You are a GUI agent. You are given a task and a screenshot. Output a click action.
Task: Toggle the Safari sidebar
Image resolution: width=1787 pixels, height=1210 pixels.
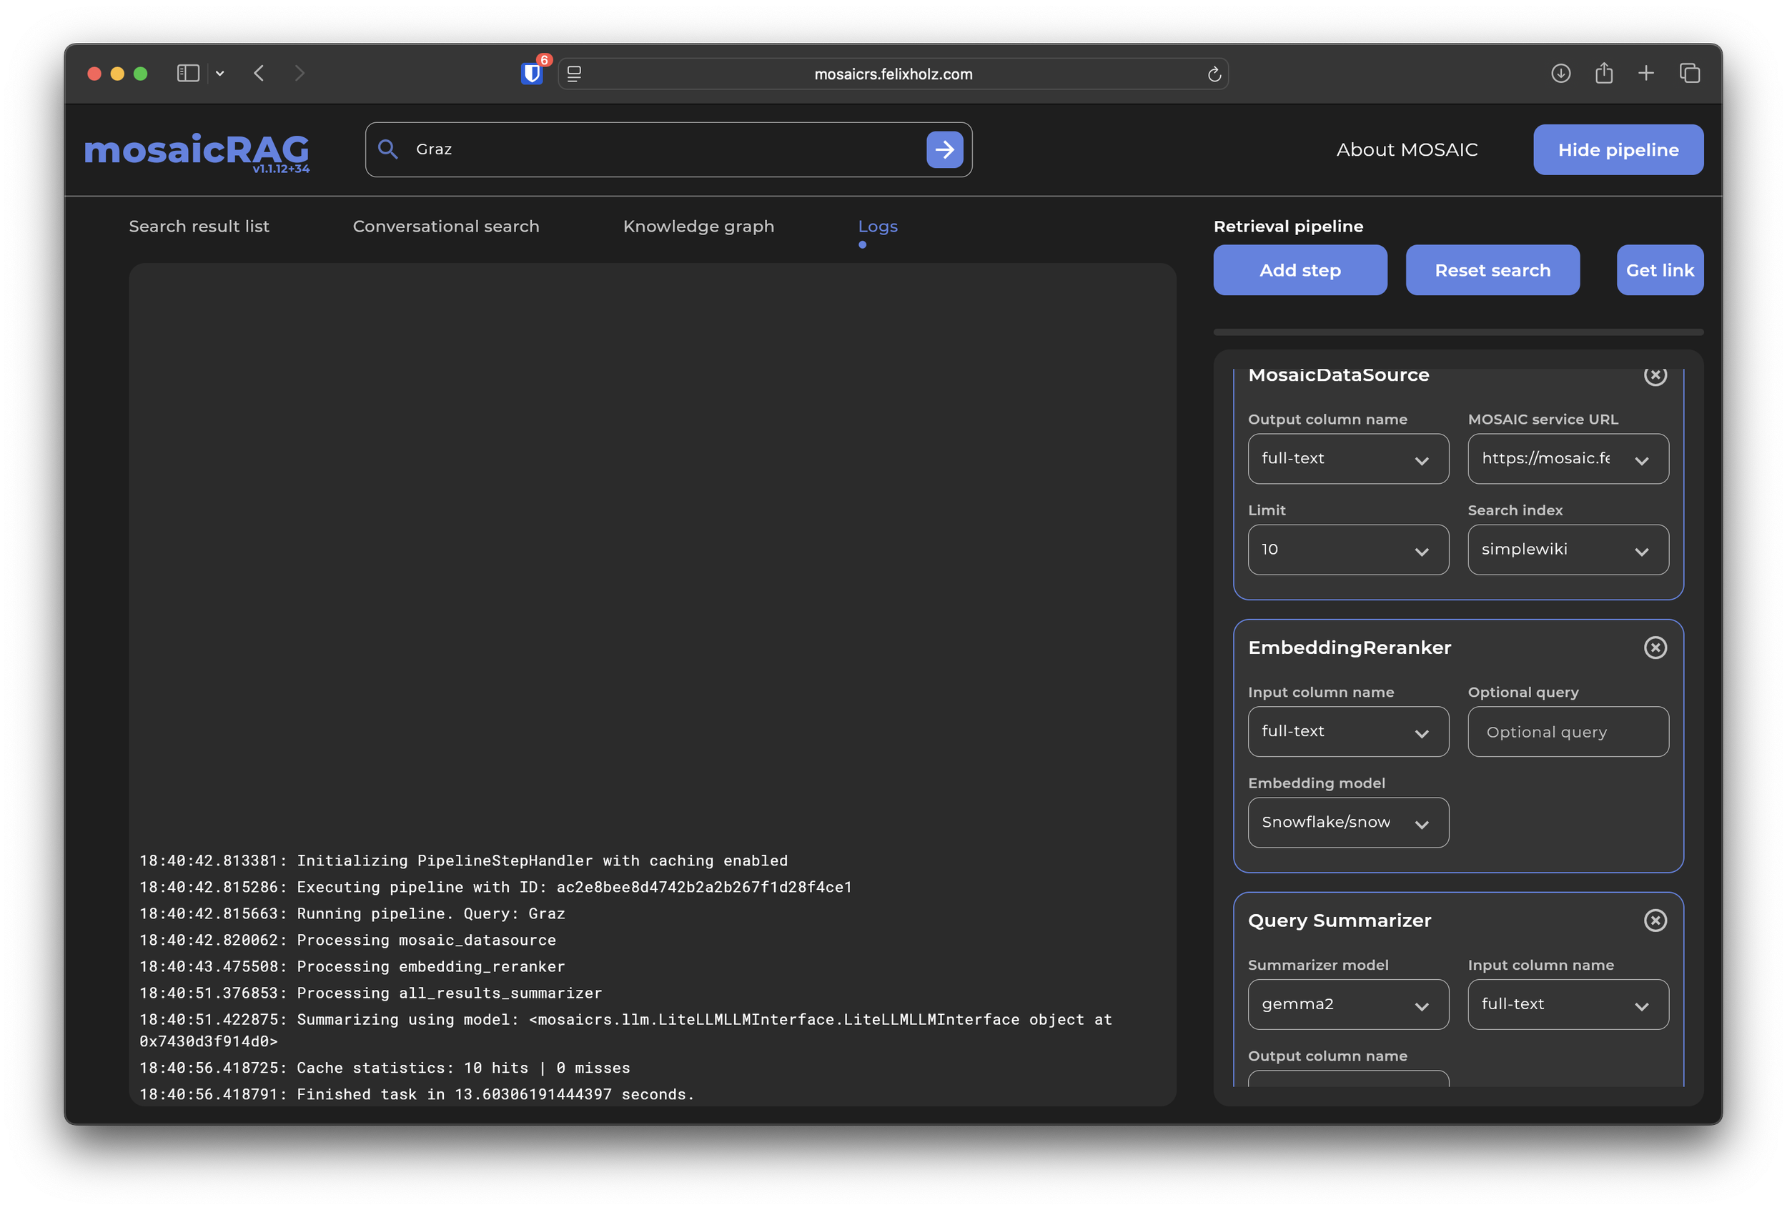coord(187,73)
